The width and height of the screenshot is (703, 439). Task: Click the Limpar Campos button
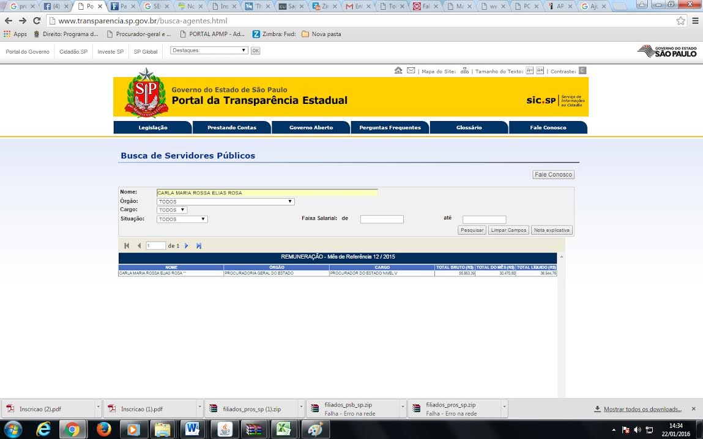508,231
